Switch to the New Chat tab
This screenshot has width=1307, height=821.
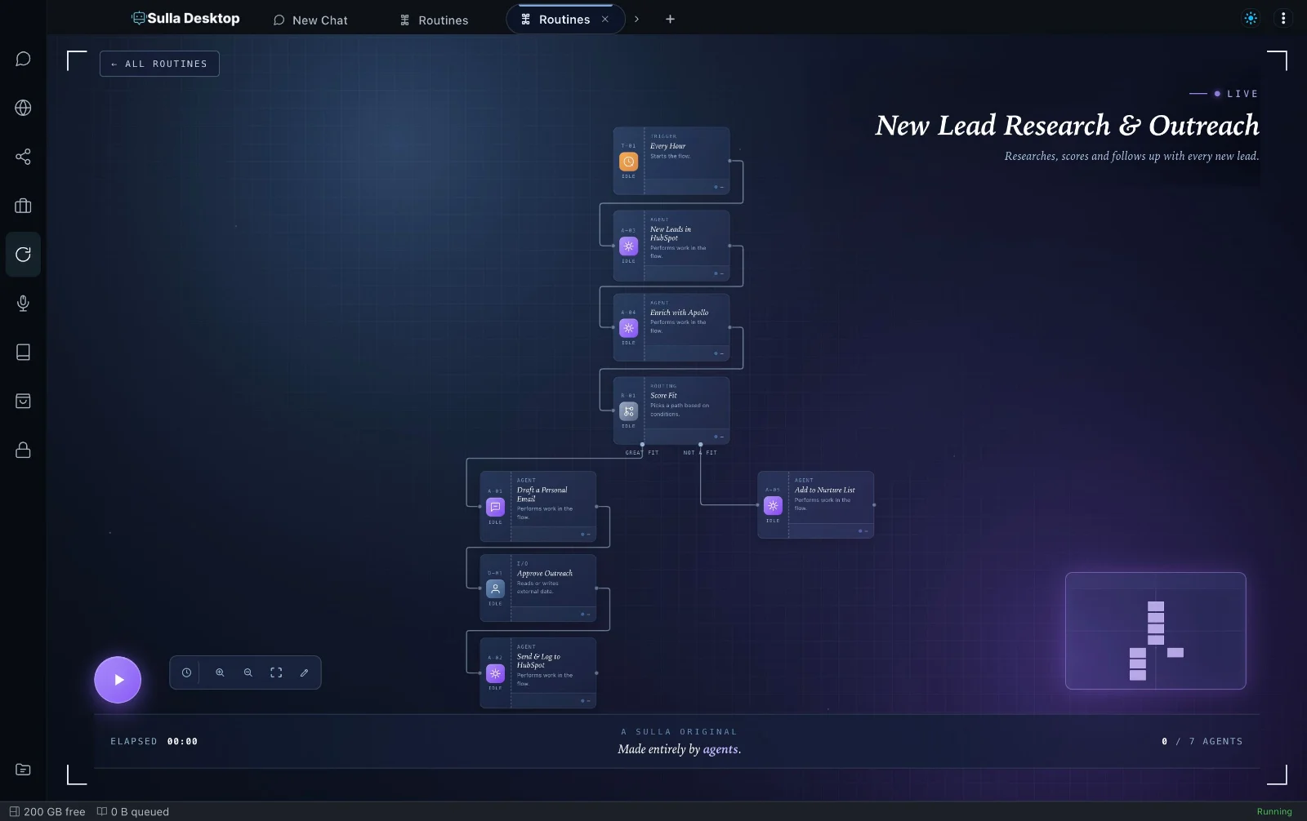coord(310,20)
